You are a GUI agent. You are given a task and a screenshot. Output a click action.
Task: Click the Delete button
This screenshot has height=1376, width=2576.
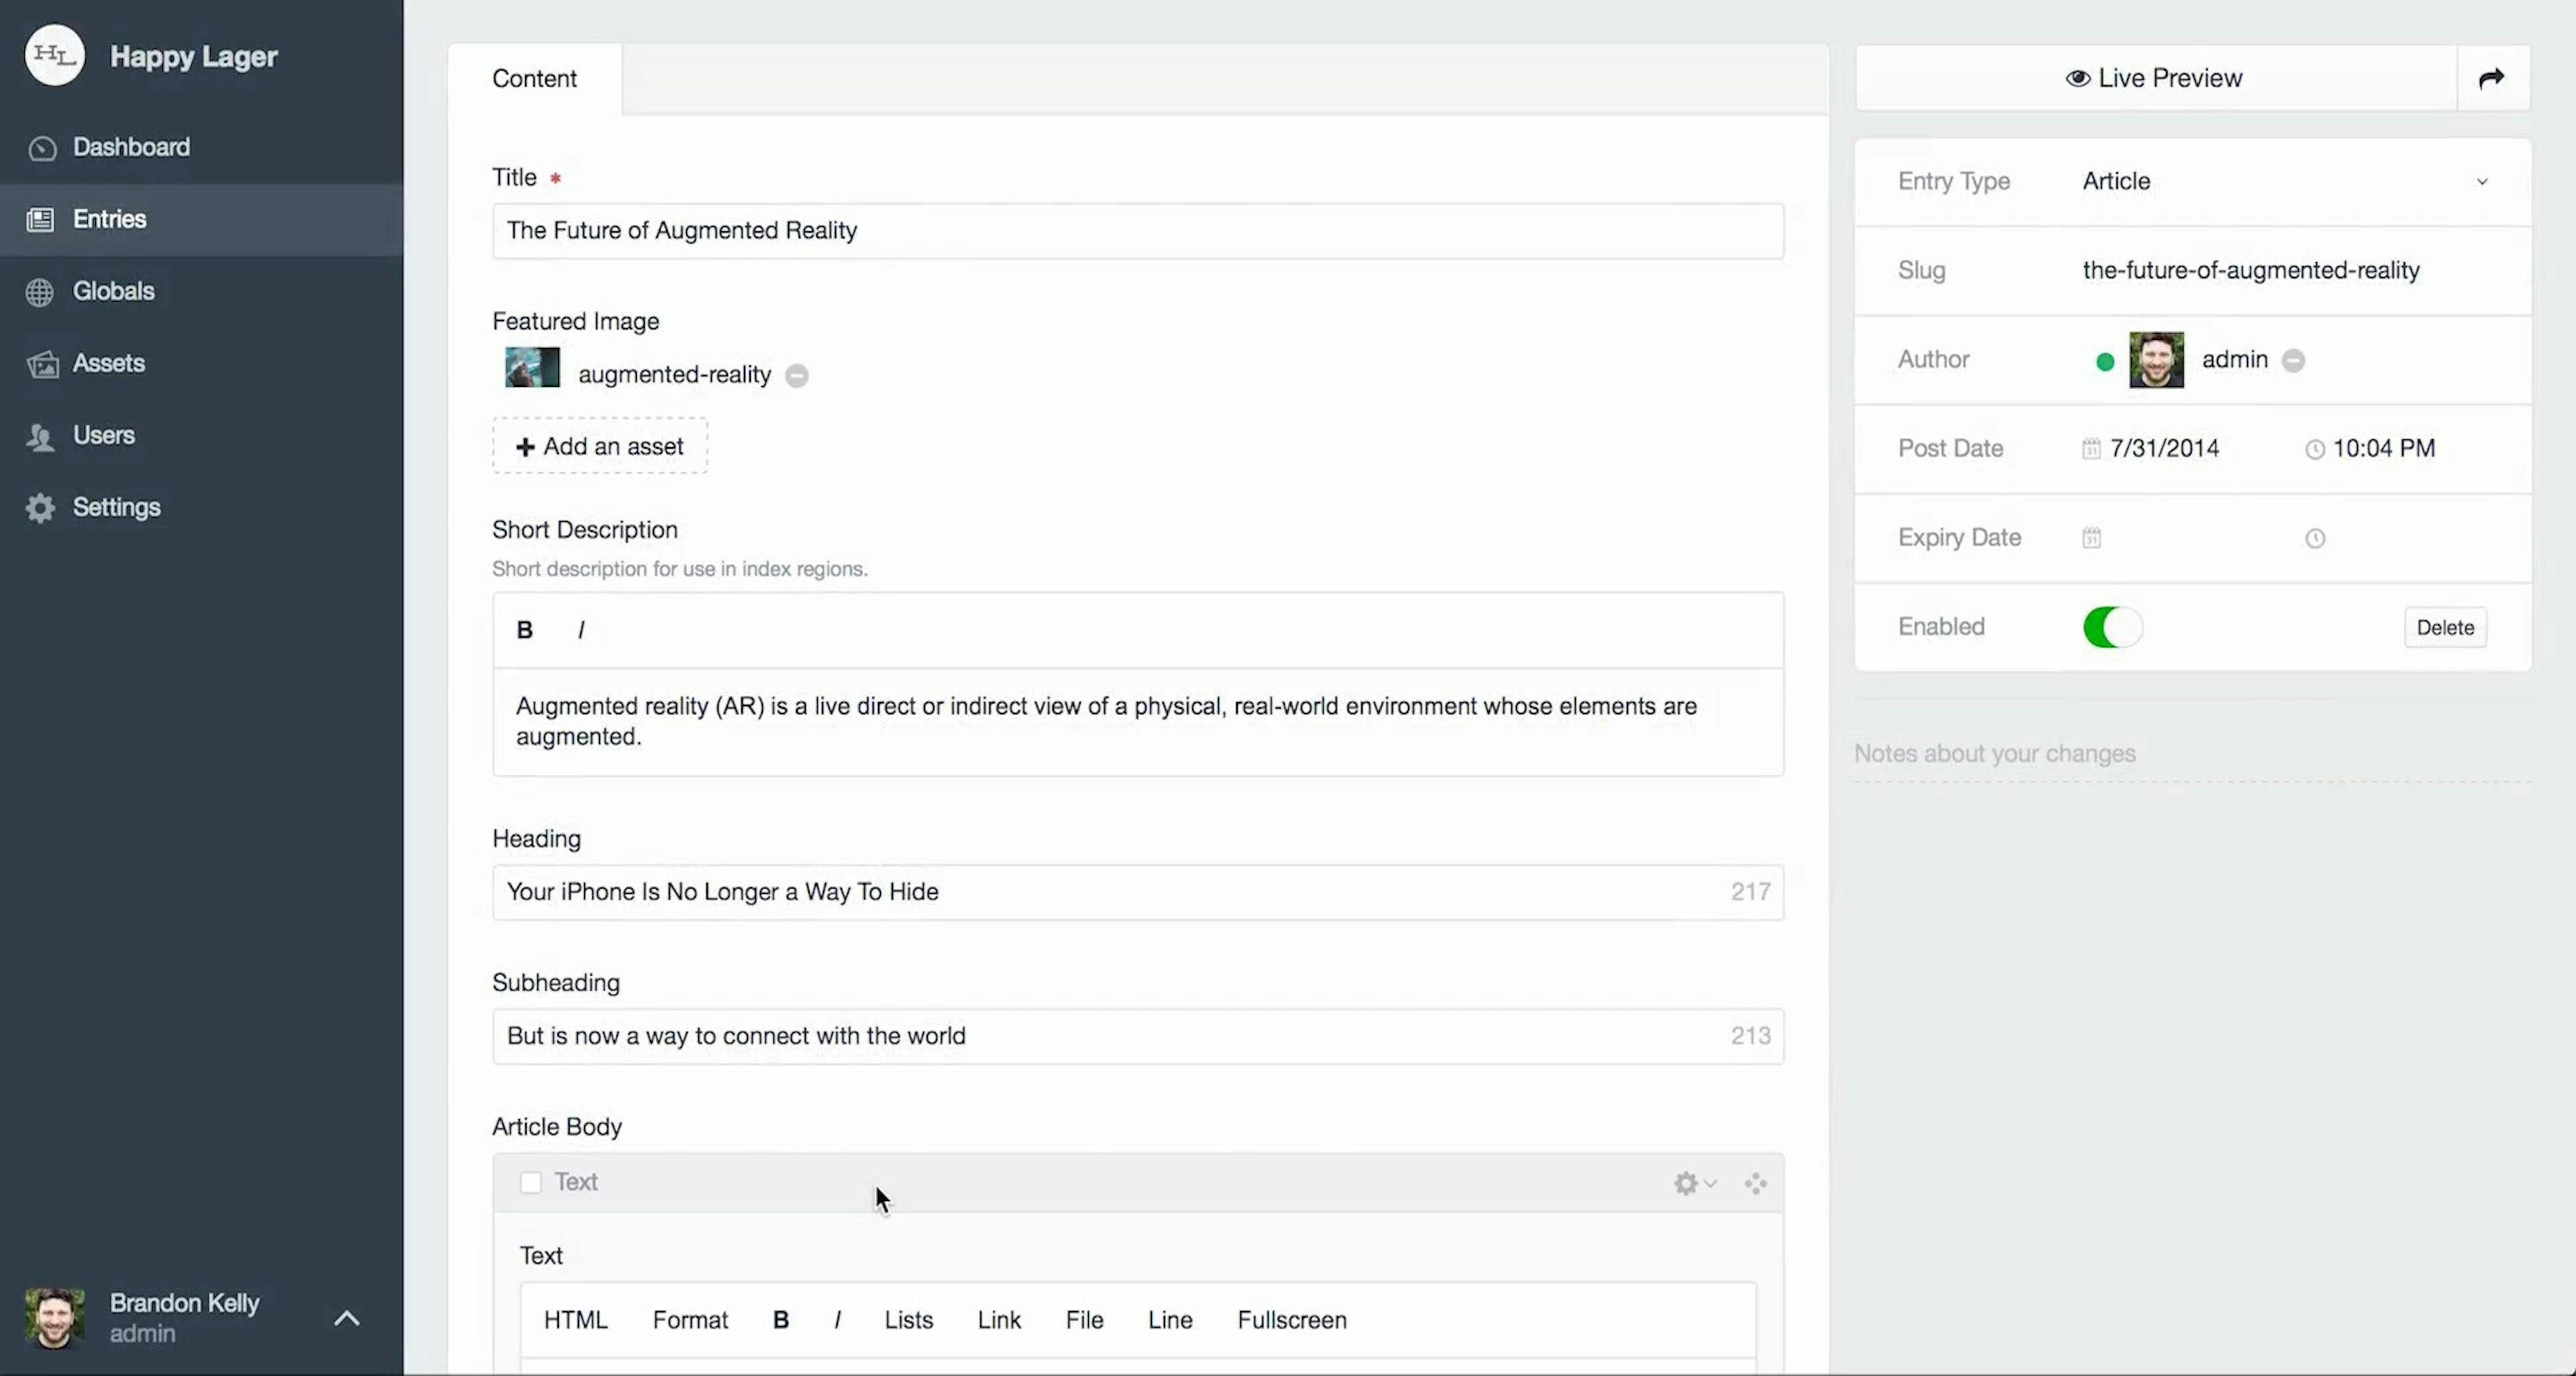[x=2445, y=626]
